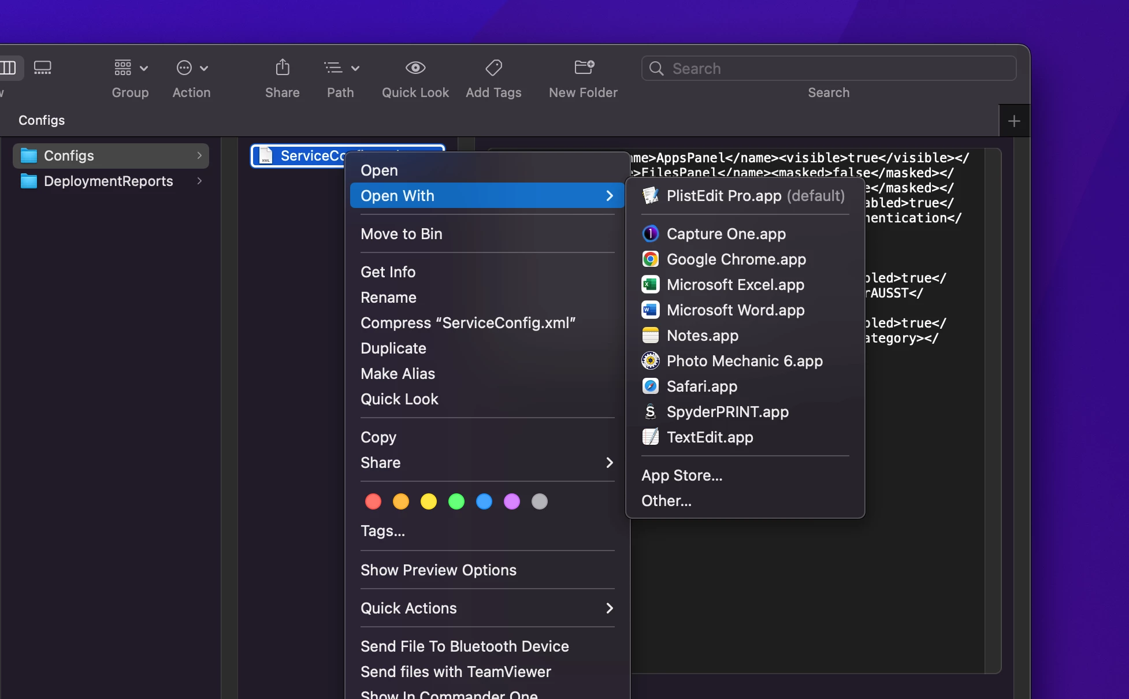Open with Google Chrome.app
This screenshot has width=1129, height=699.
click(x=736, y=259)
